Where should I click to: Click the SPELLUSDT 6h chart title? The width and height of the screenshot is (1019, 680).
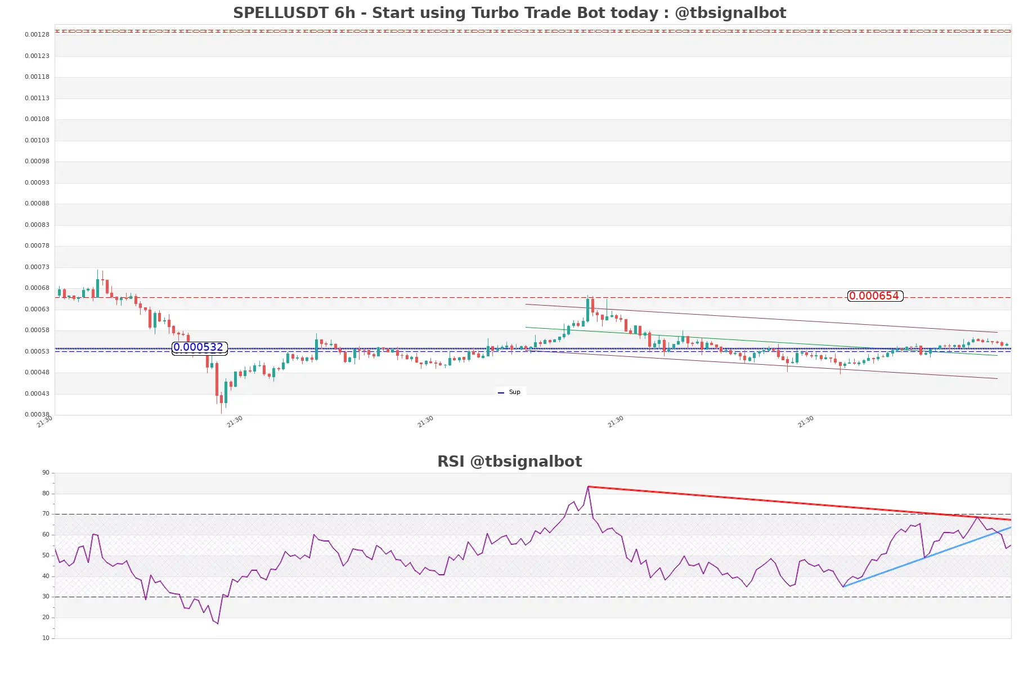(509, 12)
